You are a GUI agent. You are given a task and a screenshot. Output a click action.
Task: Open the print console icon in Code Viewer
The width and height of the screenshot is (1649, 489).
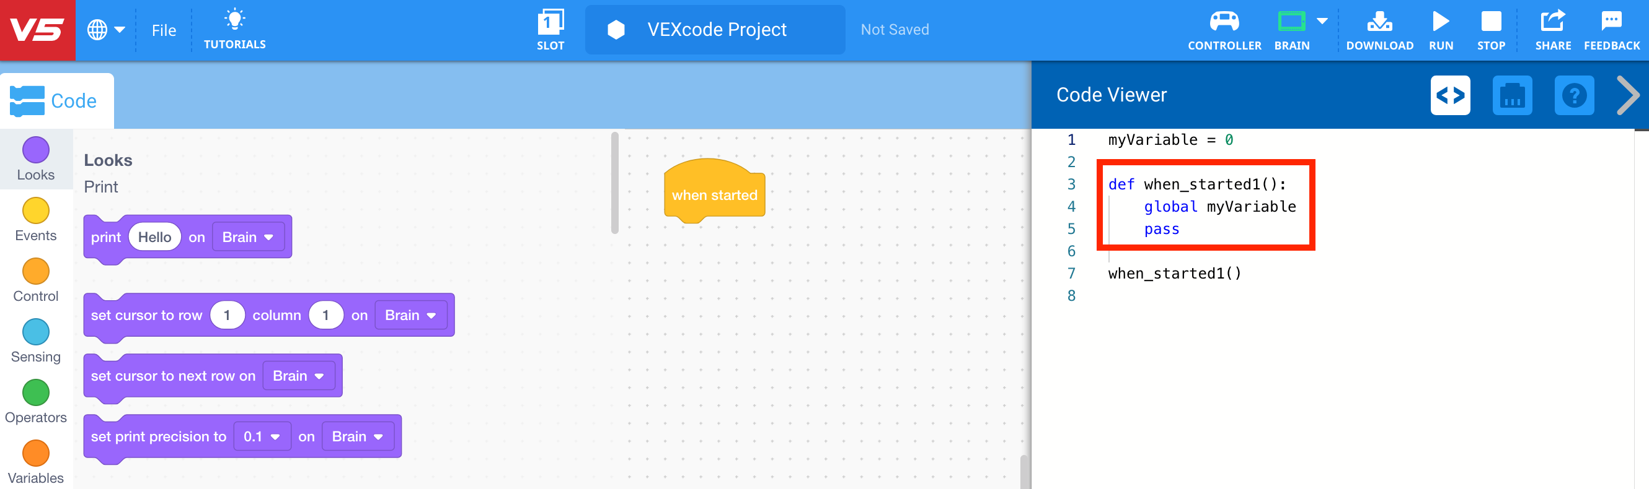(x=1513, y=95)
